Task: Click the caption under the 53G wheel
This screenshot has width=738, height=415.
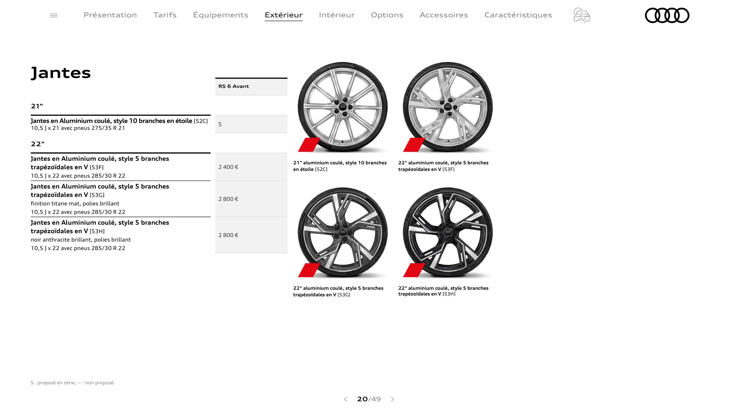Action: point(338,292)
